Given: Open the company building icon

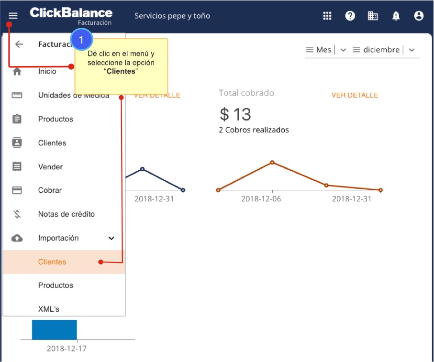Looking at the screenshot, I should [373, 16].
